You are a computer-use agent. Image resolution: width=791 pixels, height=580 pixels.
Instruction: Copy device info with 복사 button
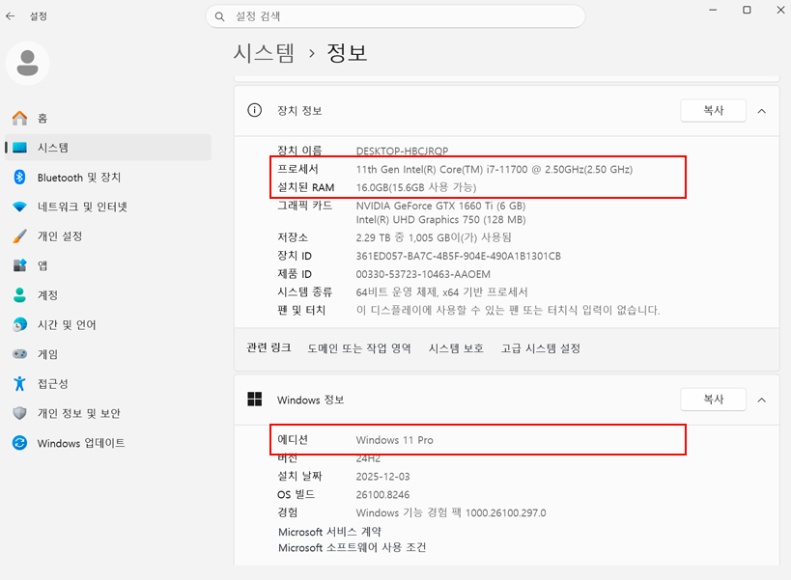point(714,110)
